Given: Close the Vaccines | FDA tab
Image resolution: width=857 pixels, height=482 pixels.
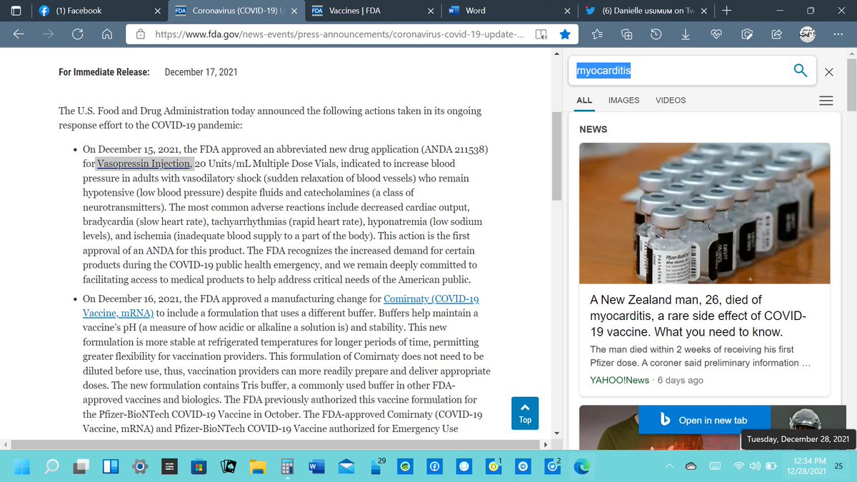Looking at the screenshot, I should pyautogui.click(x=431, y=11).
